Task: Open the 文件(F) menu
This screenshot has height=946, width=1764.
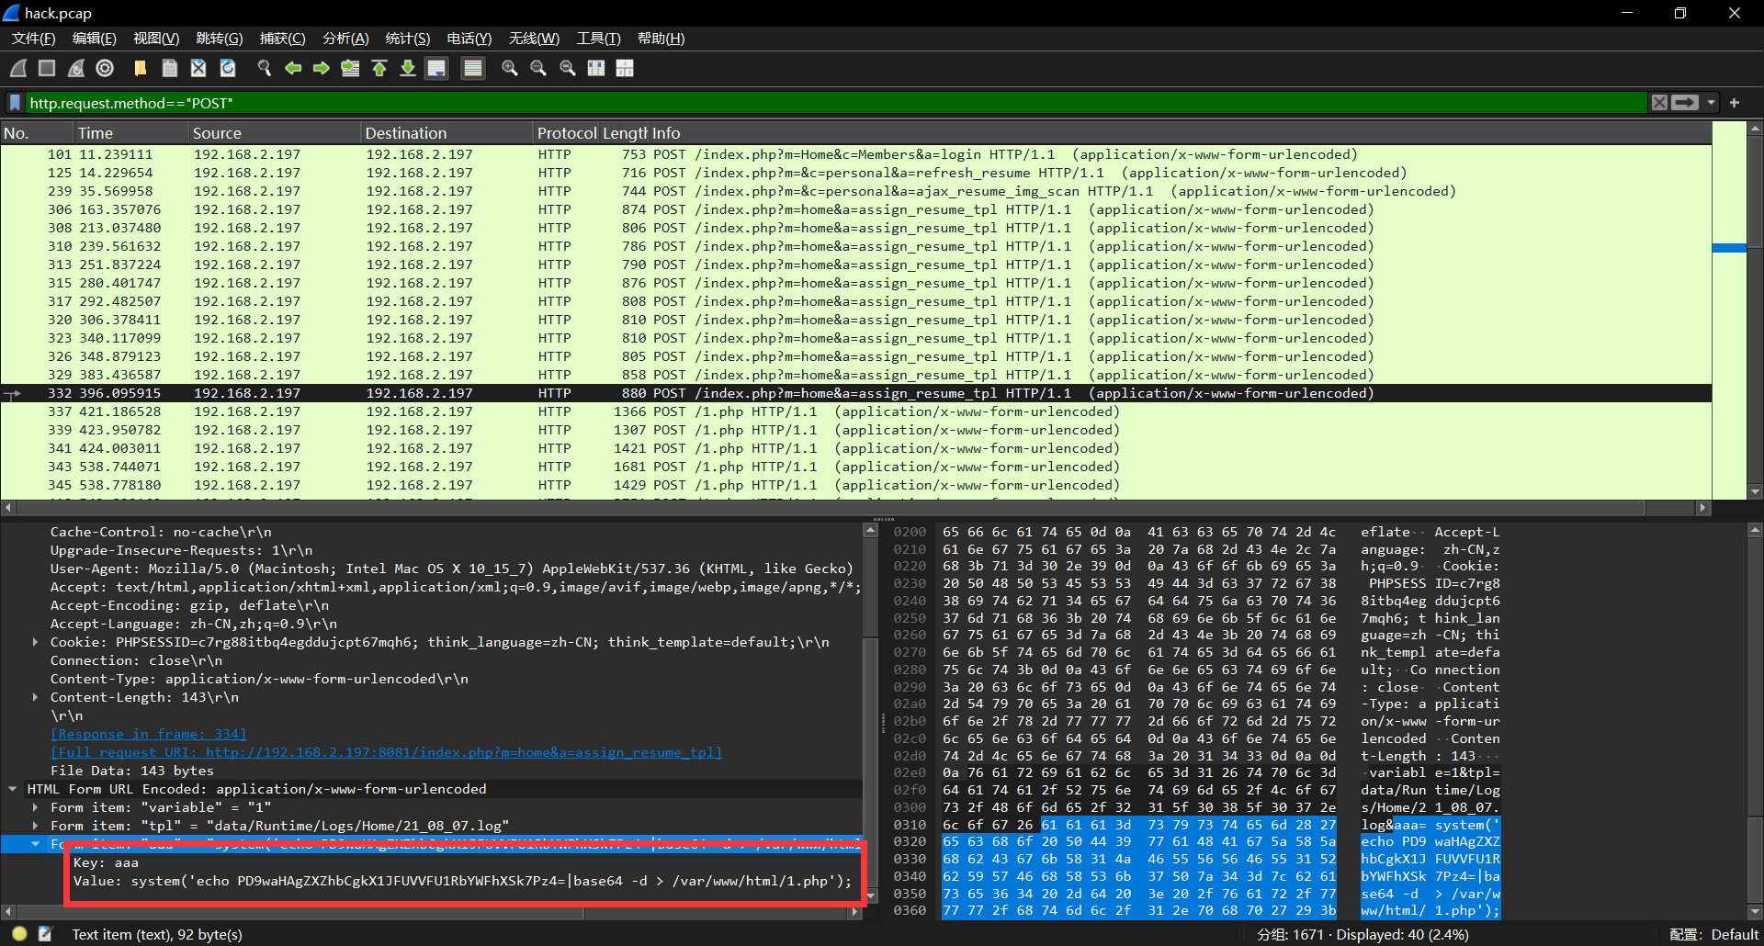Action: [x=34, y=39]
